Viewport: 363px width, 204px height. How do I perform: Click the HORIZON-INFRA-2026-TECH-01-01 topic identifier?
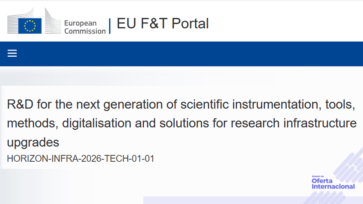[x=81, y=159]
